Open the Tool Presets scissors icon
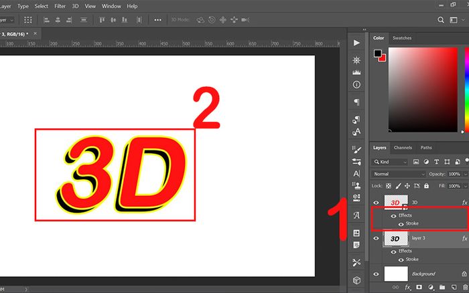The height and width of the screenshot is (293, 469). pos(356,262)
